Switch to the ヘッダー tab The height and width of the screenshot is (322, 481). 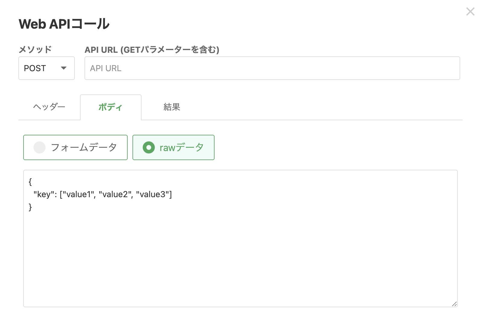[49, 107]
